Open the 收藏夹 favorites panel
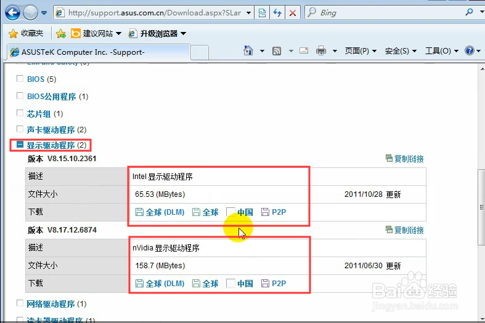The width and height of the screenshot is (485, 323). (x=26, y=33)
